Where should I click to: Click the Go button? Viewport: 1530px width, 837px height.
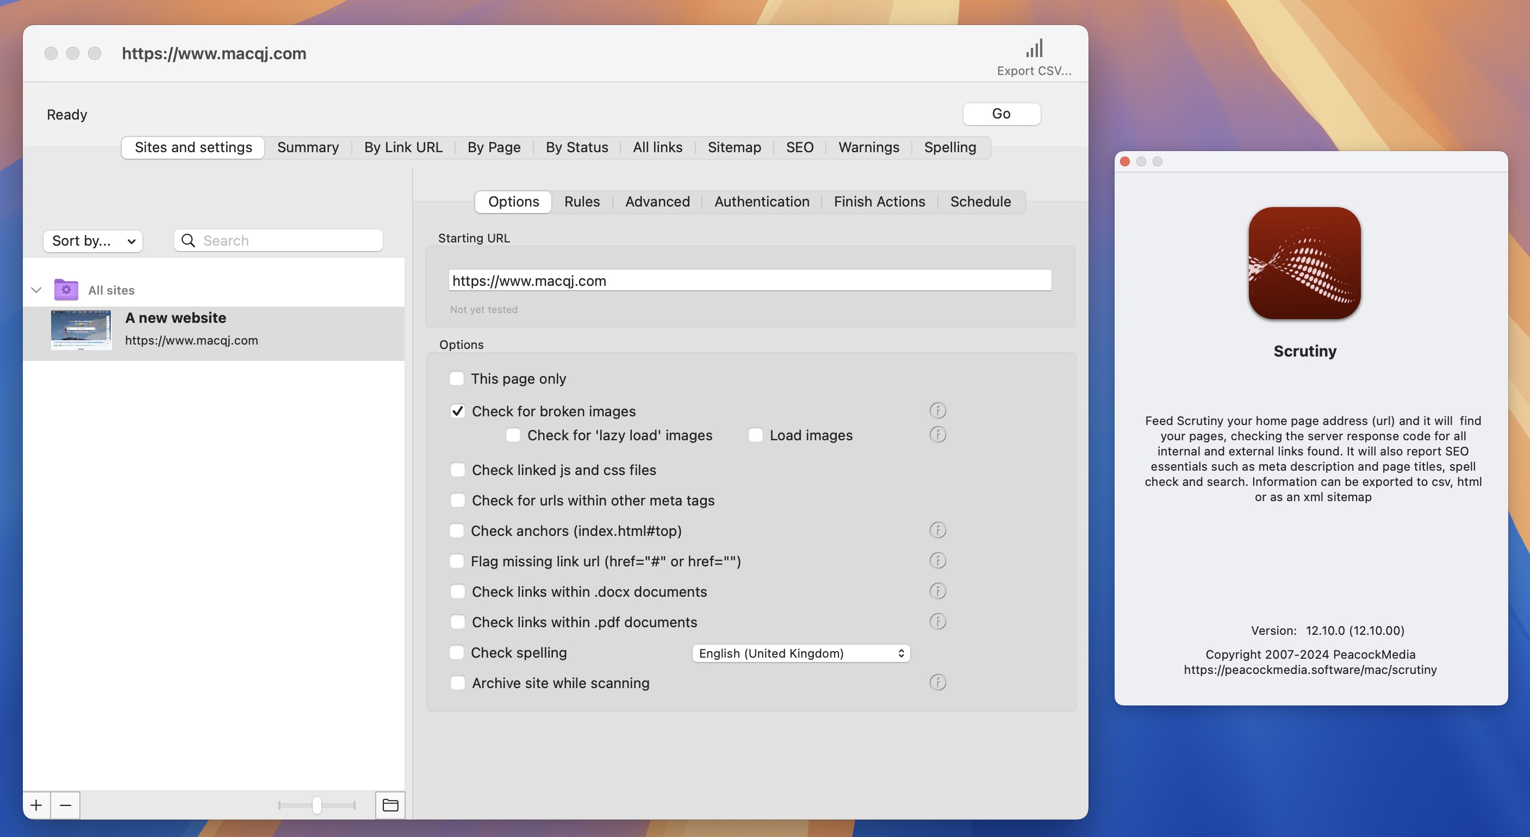pos(1001,114)
